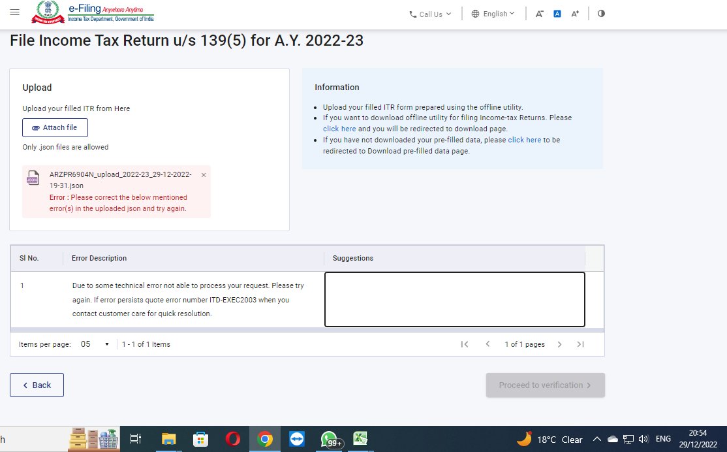Click the ENG input language indicator
The width and height of the screenshot is (727, 452).
tap(663, 439)
